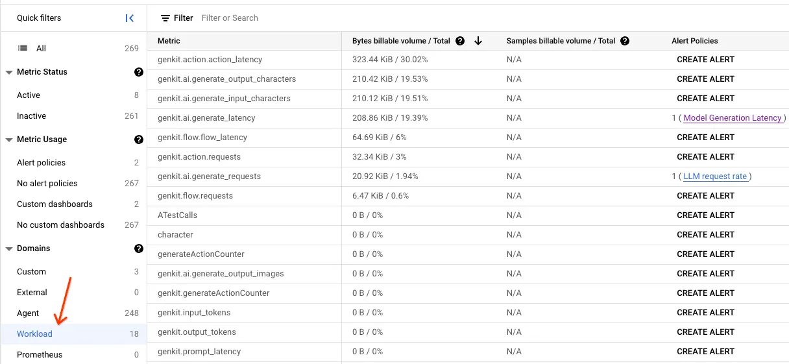Open the Model Generation Latency alert policy
Screen dimensions: 789x364
(x=733, y=118)
